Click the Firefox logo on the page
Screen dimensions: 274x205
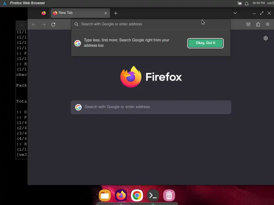click(x=151, y=77)
